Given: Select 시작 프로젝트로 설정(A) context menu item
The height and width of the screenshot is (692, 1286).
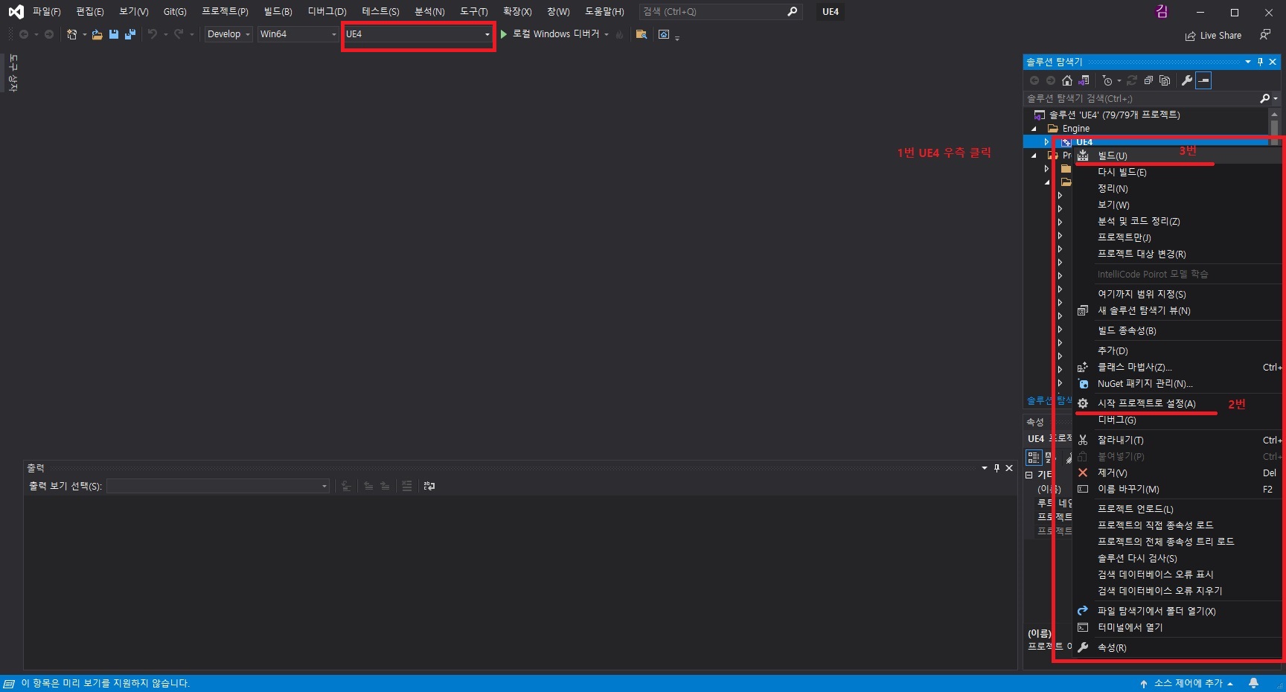Looking at the screenshot, I should [1176, 403].
